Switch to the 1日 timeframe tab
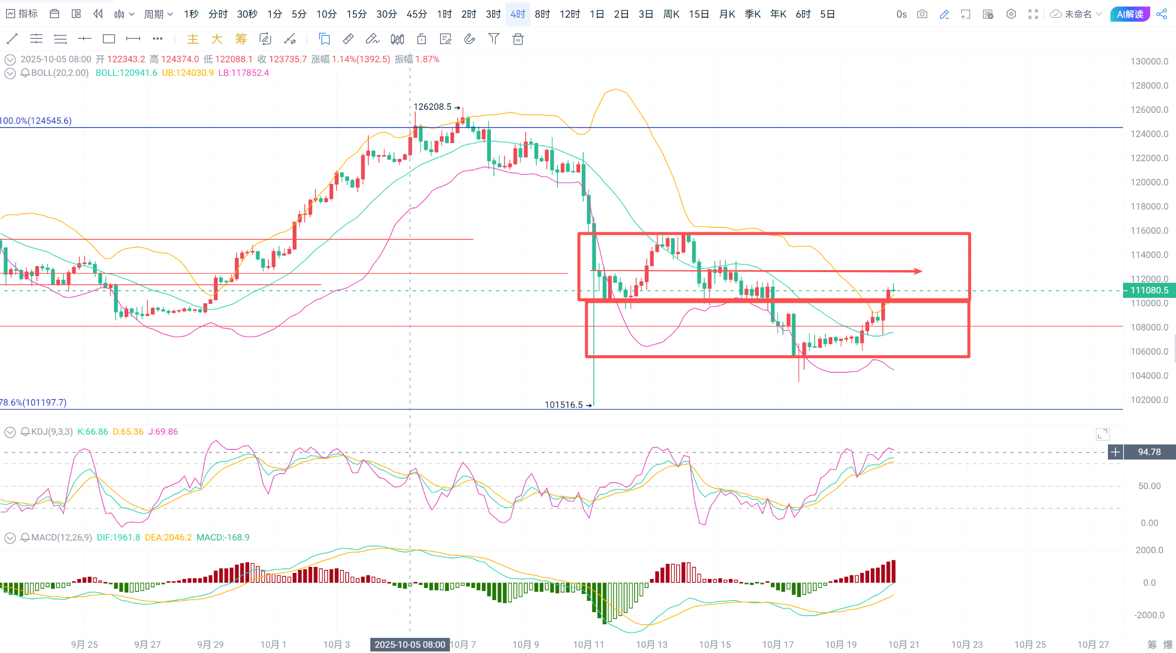The height and width of the screenshot is (653, 1176). [x=597, y=14]
